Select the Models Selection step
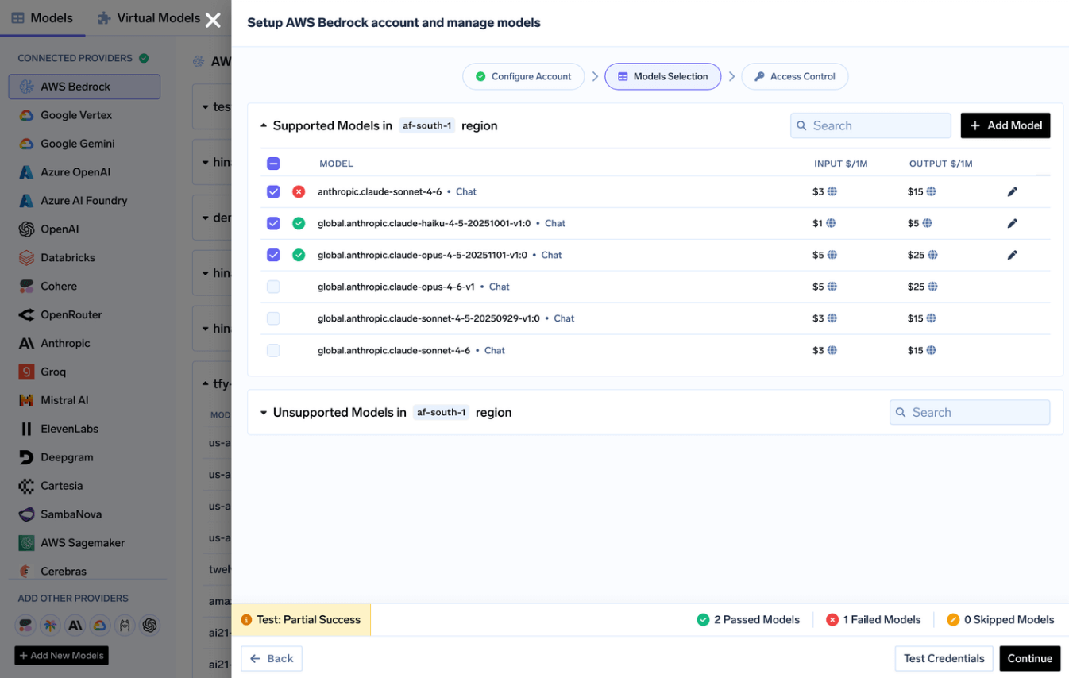 click(x=663, y=76)
